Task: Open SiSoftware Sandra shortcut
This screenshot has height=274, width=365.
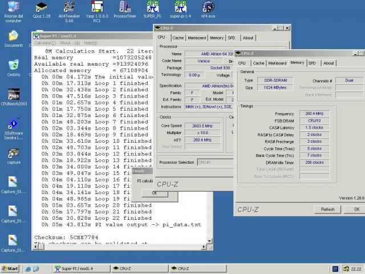Action: pyautogui.click(x=14, y=129)
